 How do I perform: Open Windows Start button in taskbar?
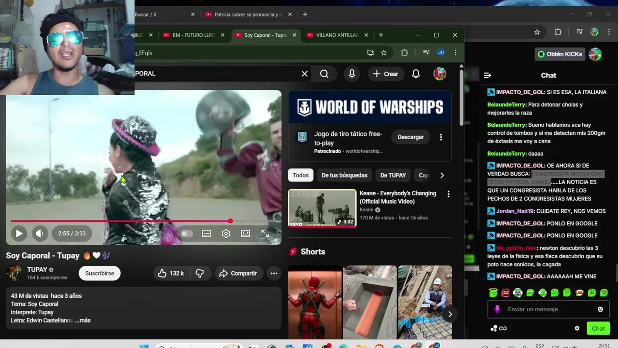point(144,346)
